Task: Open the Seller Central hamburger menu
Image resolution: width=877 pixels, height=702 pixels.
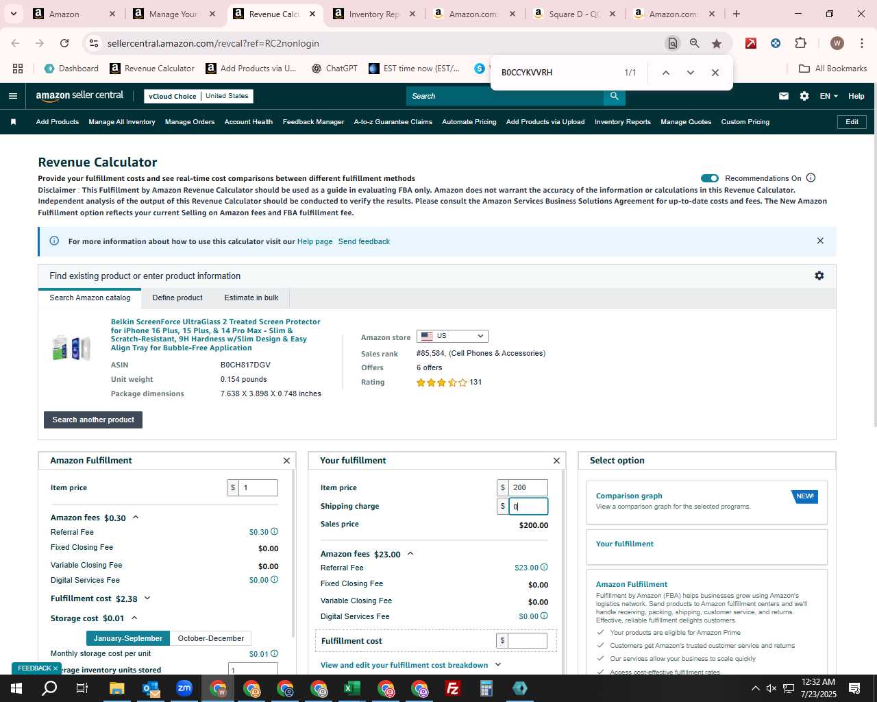Action: tap(13, 96)
